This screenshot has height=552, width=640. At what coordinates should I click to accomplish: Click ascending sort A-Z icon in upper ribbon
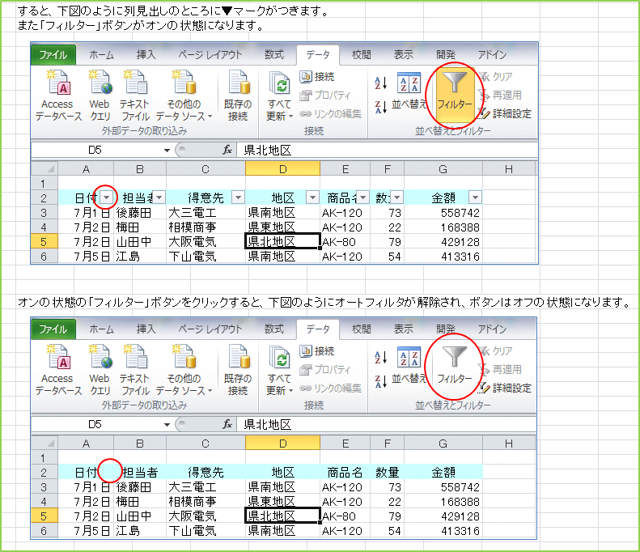click(x=380, y=83)
